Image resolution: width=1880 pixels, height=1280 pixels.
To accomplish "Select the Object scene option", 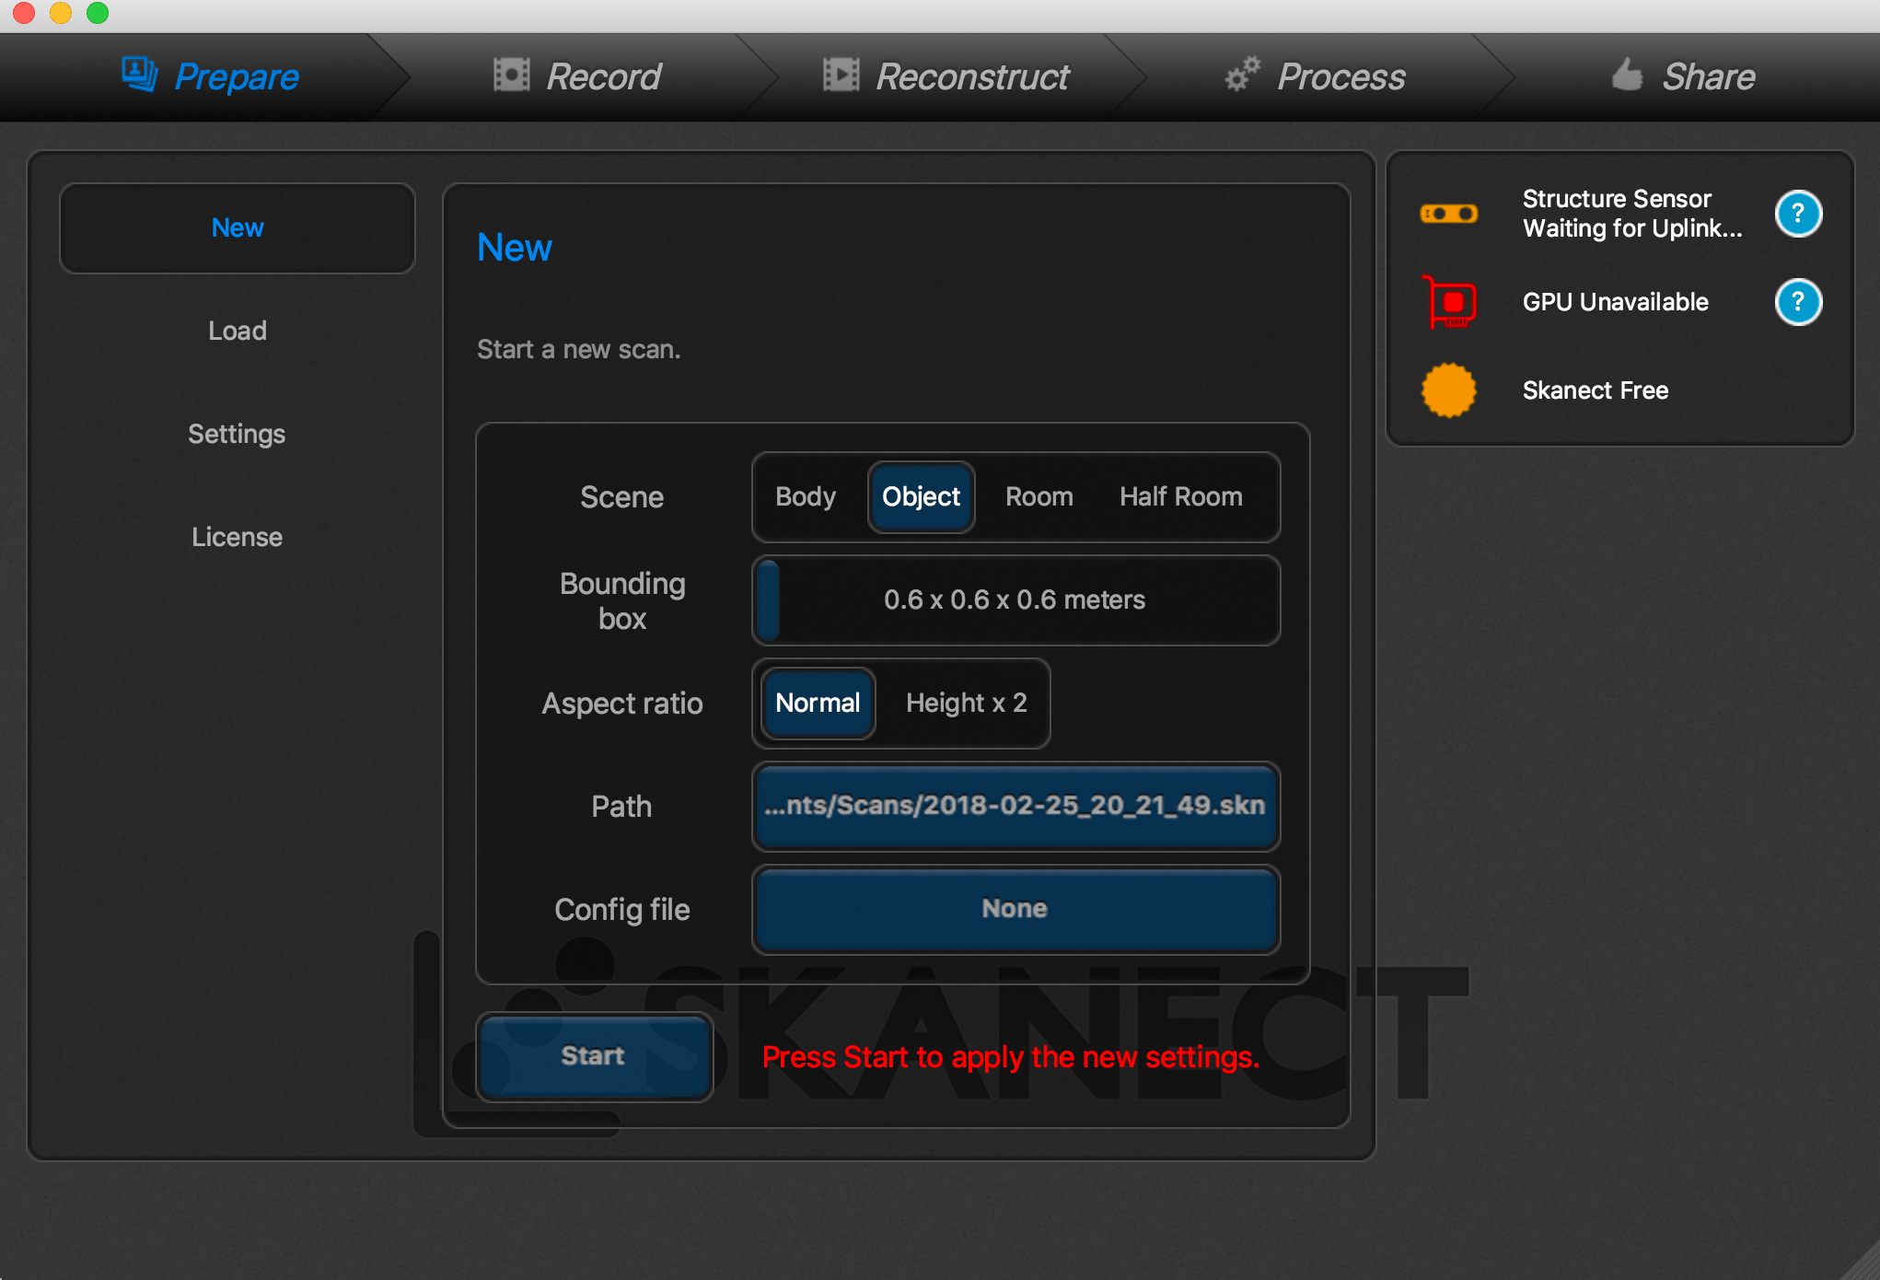I will click(921, 497).
